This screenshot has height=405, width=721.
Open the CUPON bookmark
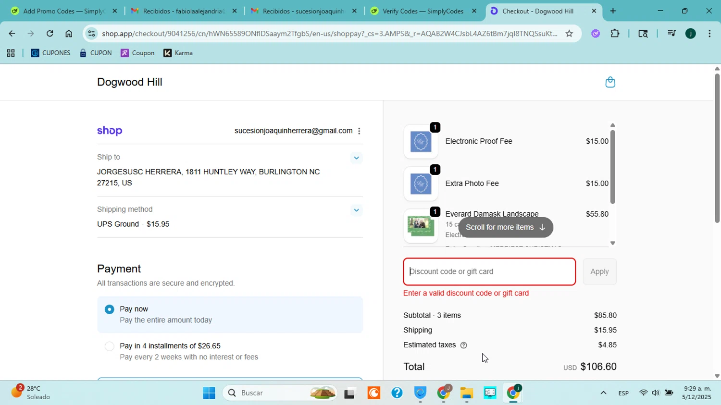click(96, 53)
